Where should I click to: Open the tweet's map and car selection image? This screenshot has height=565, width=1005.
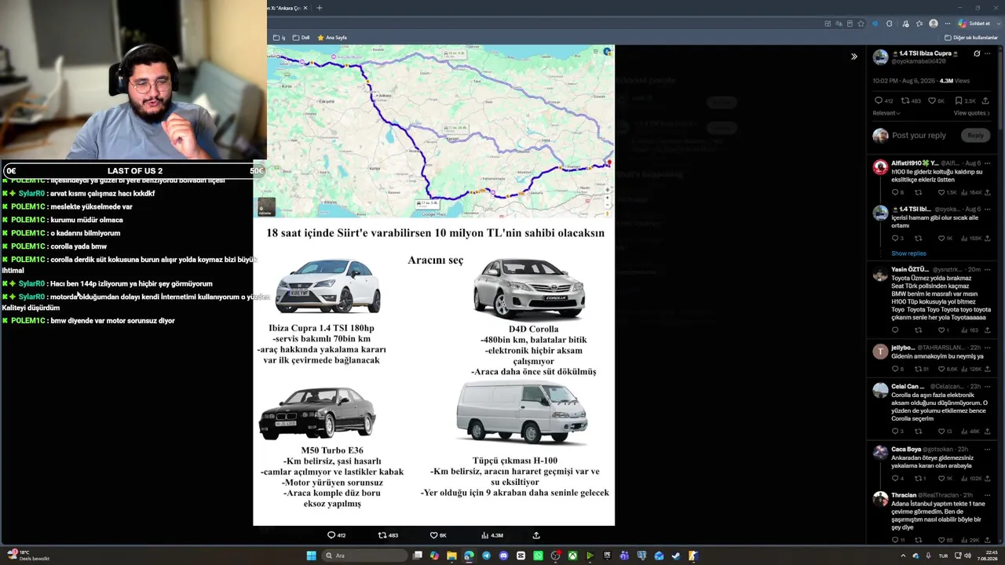(x=433, y=285)
